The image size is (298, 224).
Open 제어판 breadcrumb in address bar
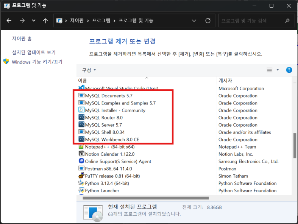77,20
